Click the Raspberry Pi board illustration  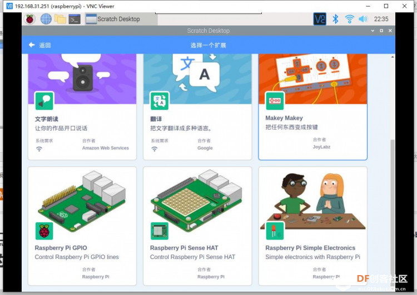tap(82, 200)
